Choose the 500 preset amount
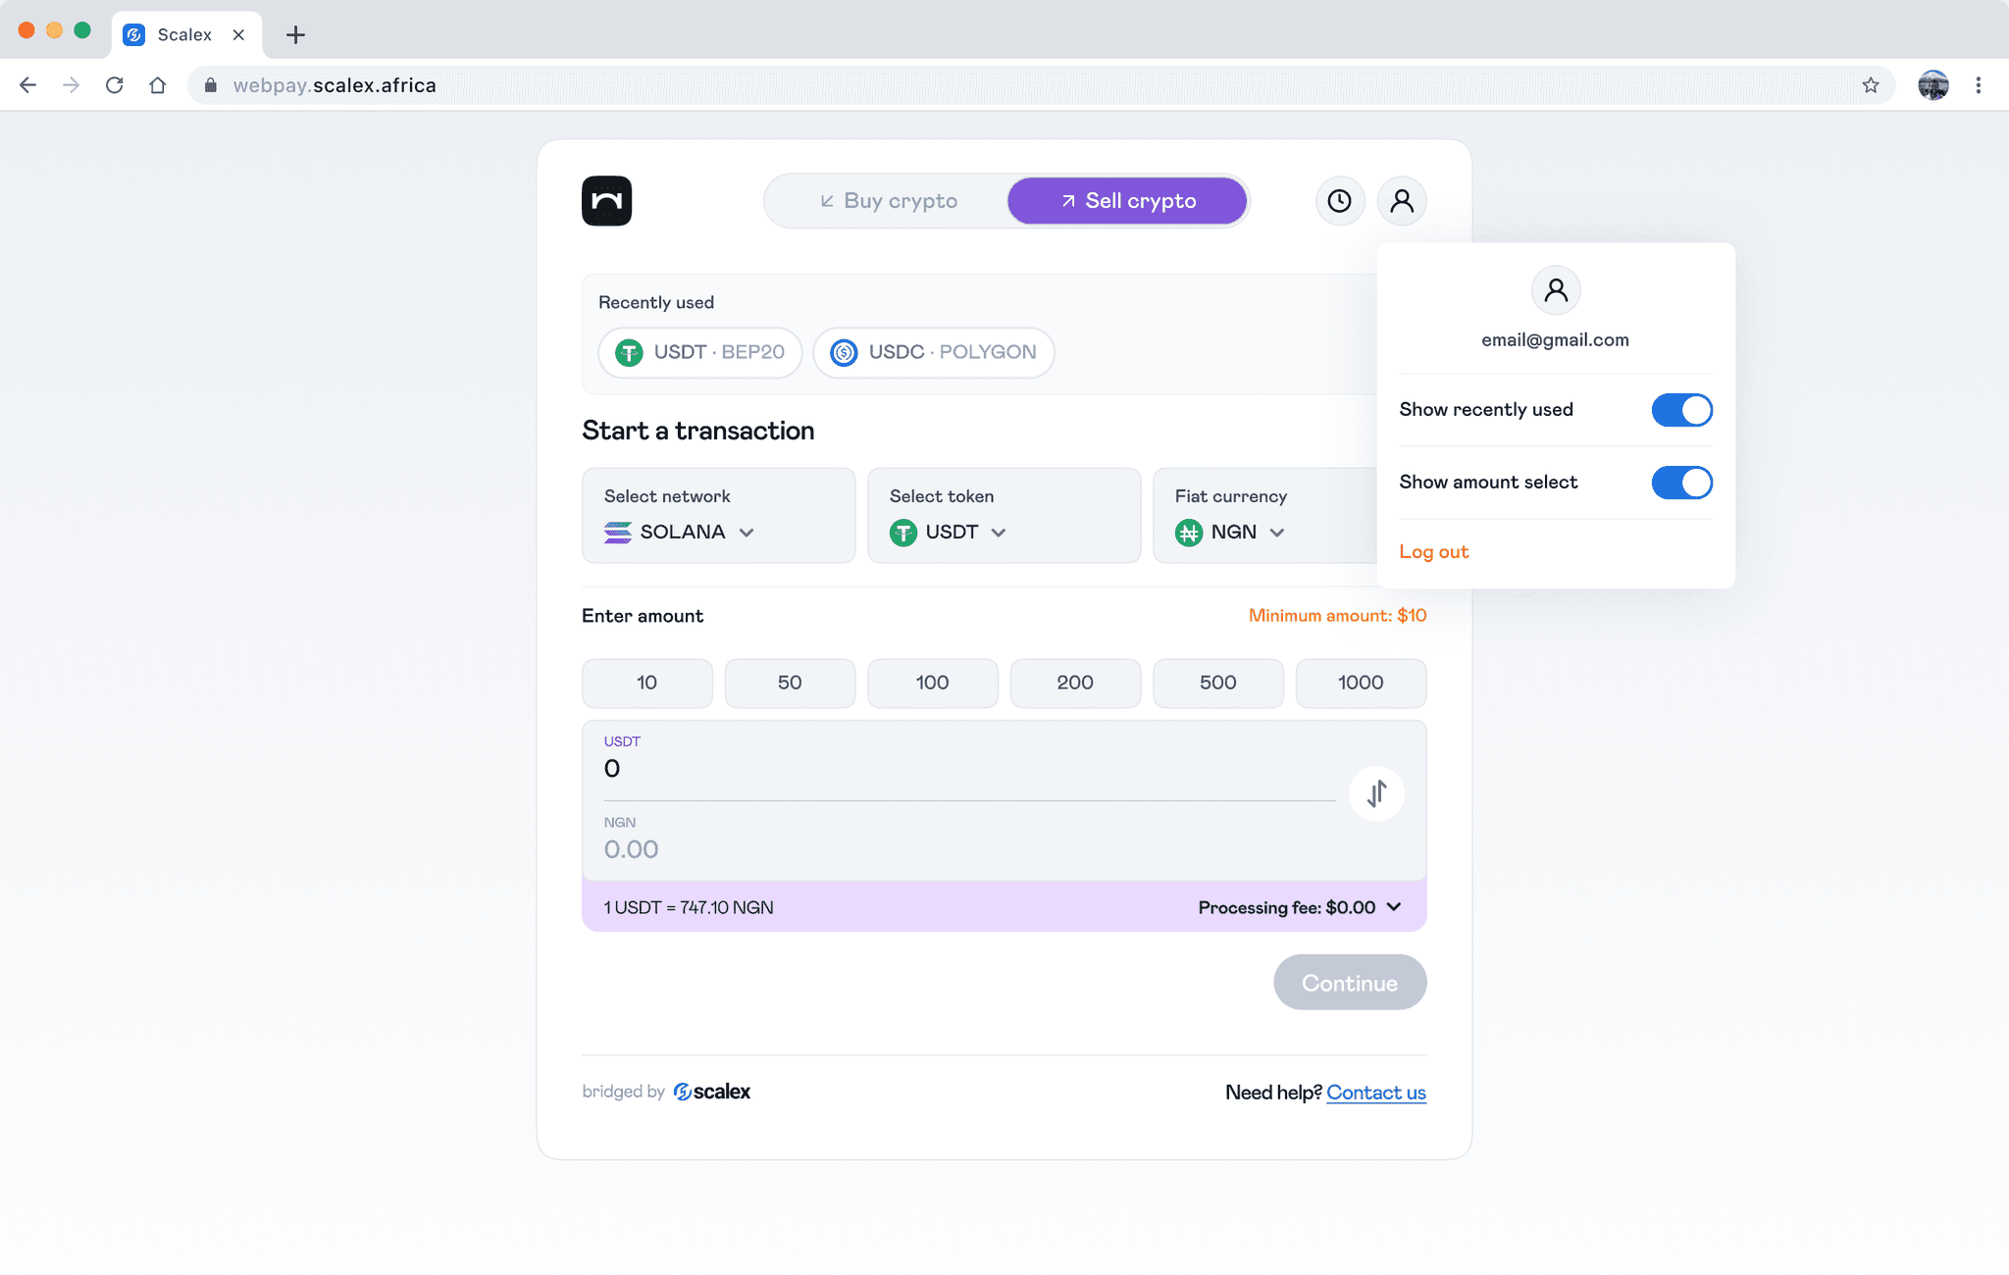 click(x=1217, y=683)
